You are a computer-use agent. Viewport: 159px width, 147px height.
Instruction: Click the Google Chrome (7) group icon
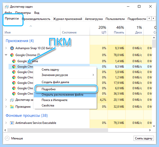12,55
